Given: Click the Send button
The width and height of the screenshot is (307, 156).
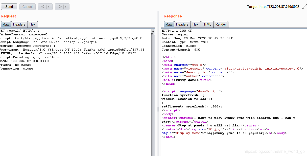Looking at the screenshot, I should click(x=9, y=7).
